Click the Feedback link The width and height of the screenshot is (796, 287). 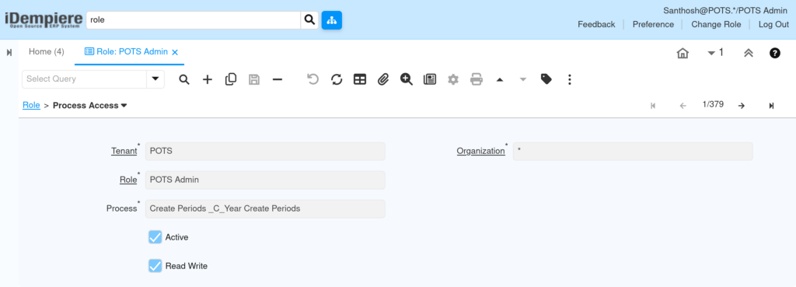pos(596,24)
